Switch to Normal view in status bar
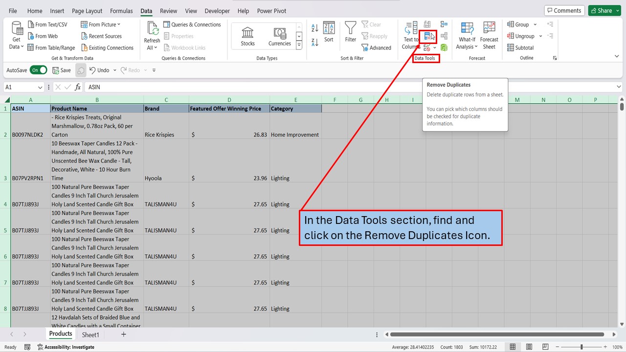This screenshot has width=626, height=352. pos(513,347)
